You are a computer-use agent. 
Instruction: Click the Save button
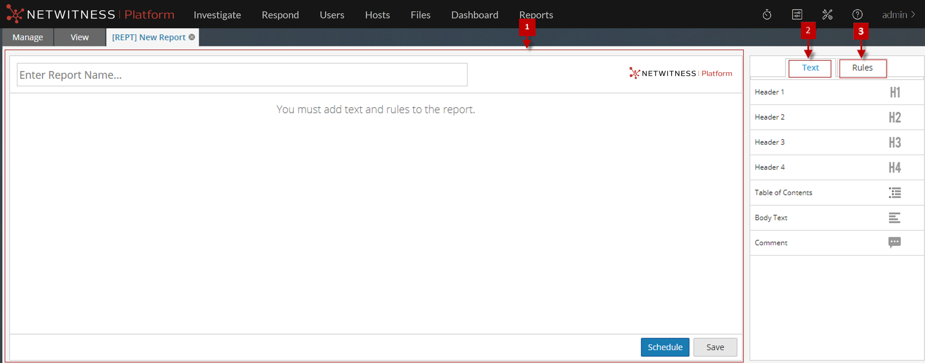[x=715, y=347]
